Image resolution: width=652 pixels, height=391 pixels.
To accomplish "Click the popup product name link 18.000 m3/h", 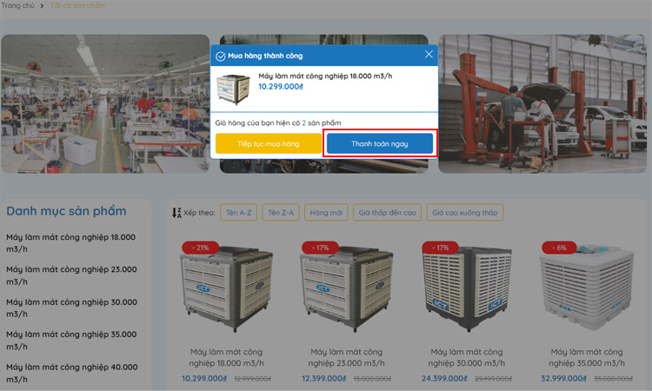I will (x=325, y=76).
